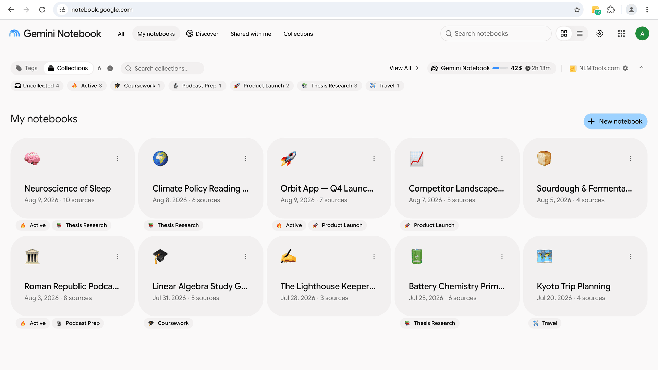Bookmark page with the star icon
Viewport: 658px width, 370px height.
(x=577, y=10)
